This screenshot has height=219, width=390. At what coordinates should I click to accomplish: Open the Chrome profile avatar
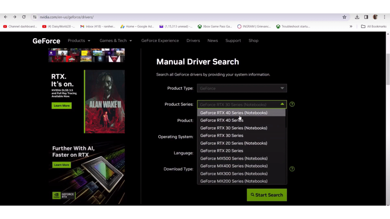[x=375, y=17]
